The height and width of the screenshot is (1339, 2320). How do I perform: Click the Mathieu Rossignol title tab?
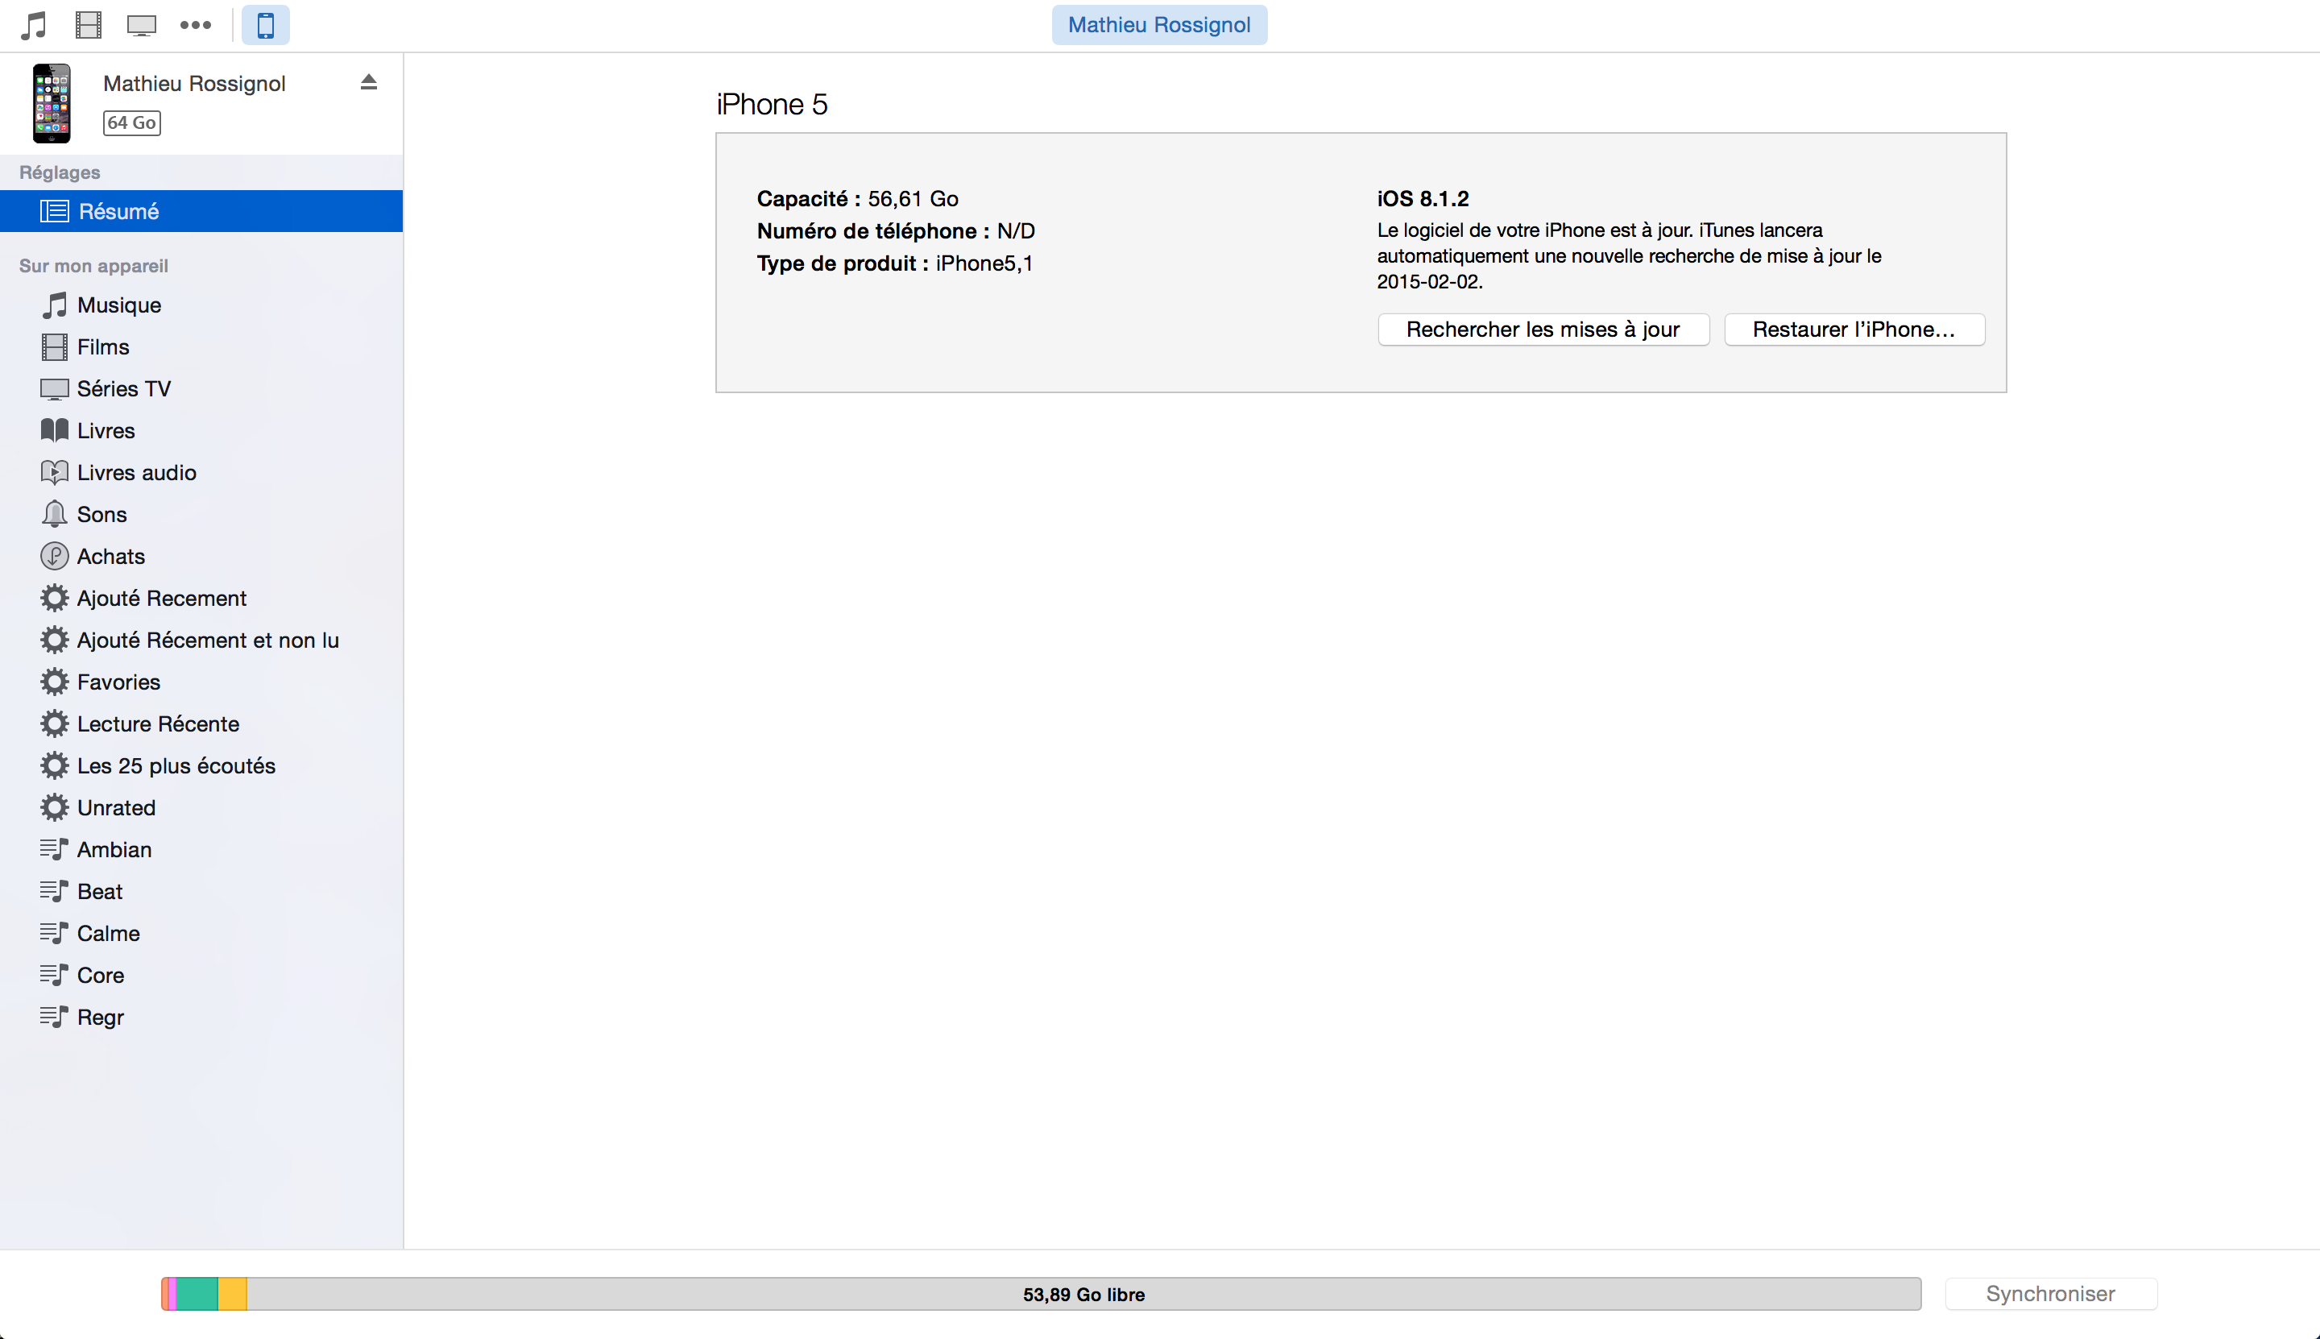tap(1158, 25)
